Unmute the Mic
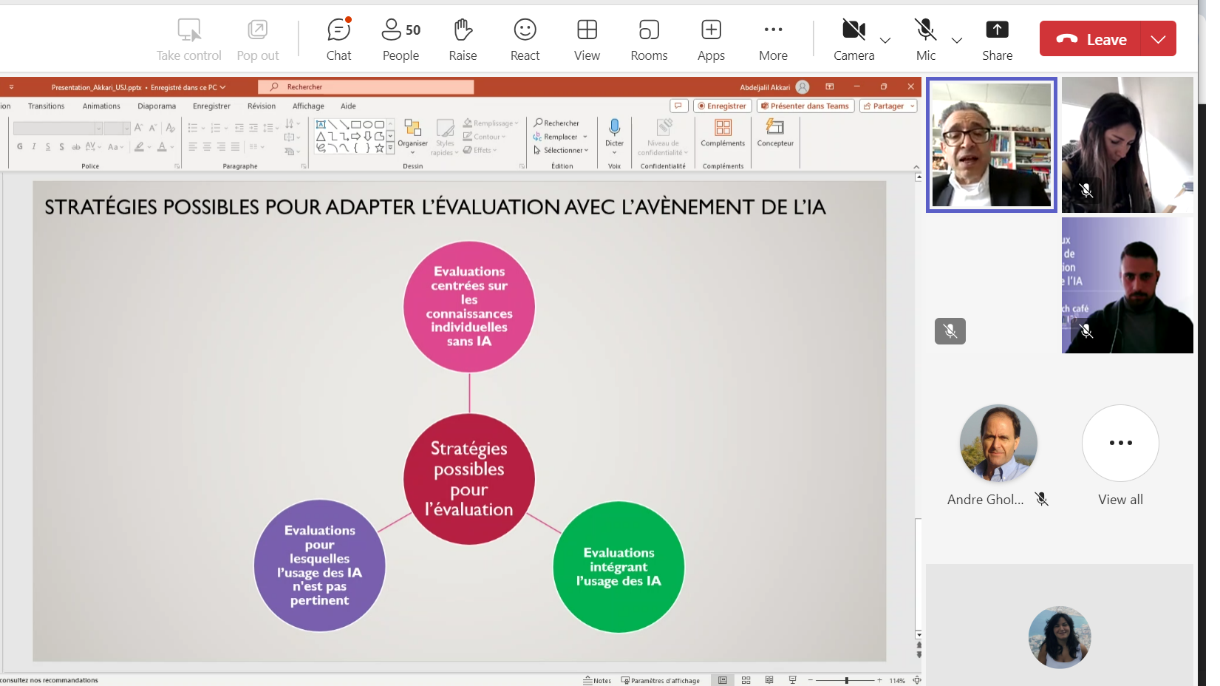The height and width of the screenshot is (686, 1220). (925, 40)
